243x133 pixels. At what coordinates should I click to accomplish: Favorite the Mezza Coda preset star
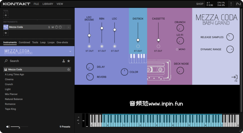(69, 69)
